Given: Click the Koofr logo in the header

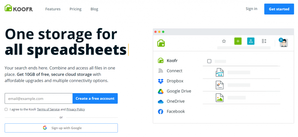Looking at the screenshot, I should pyautogui.click(x=19, y=9).
